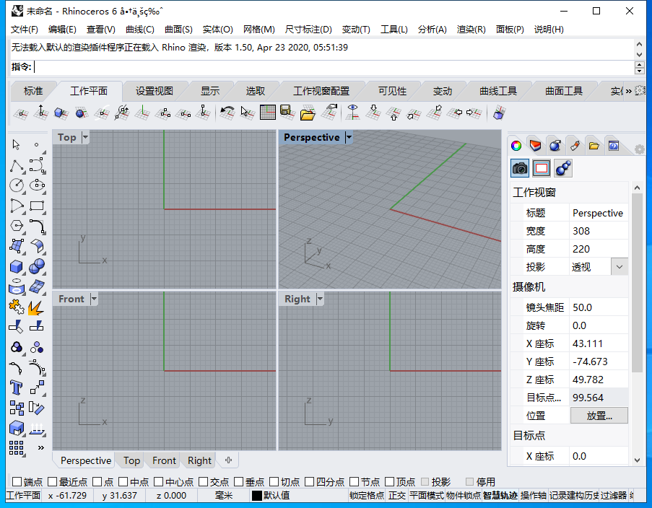This screenshot has height=508, width=652.
Task: Toggle 锁定格点 grid snap
Action: (367, 496)
